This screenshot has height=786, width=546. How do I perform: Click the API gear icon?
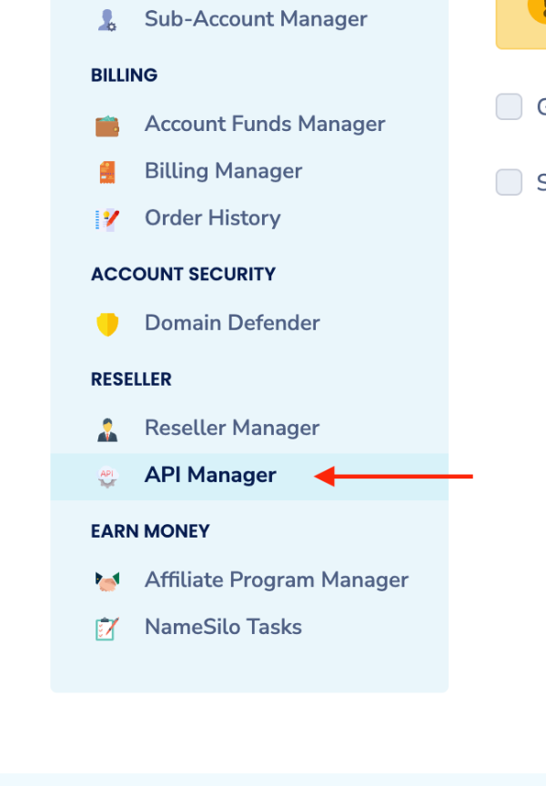[x=106, y=477]
